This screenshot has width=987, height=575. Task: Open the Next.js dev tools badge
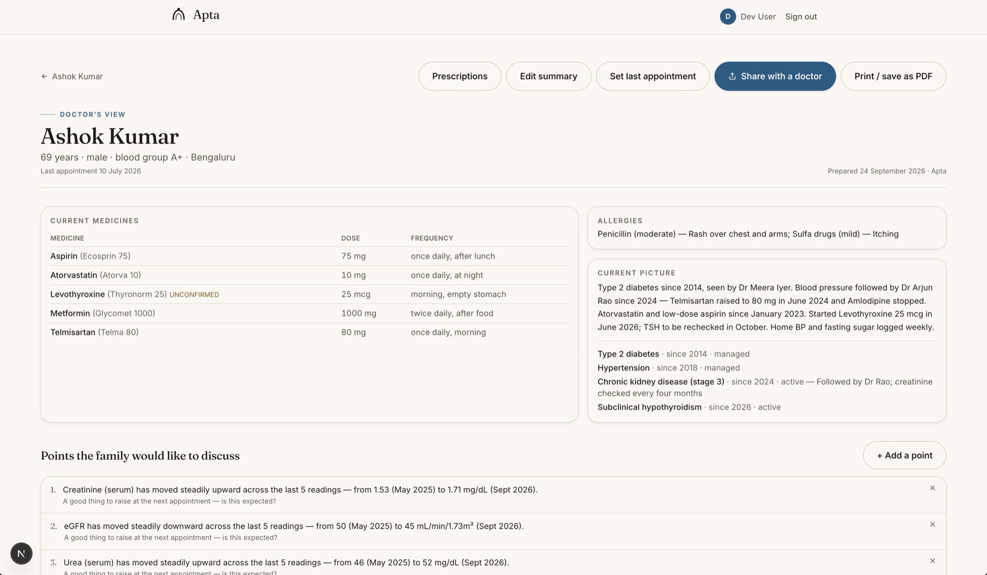click(x=21, y=554)
